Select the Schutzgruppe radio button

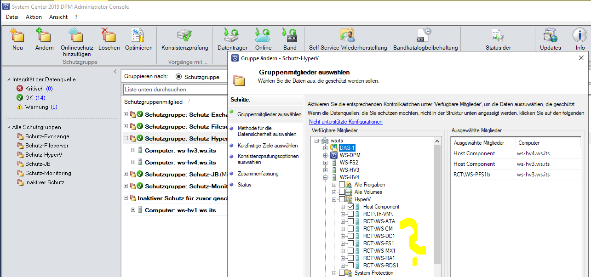[179, 77]
